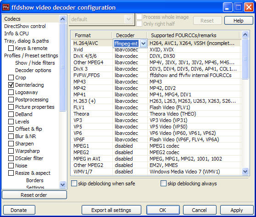Click the Decoder column header

[129, 35]
